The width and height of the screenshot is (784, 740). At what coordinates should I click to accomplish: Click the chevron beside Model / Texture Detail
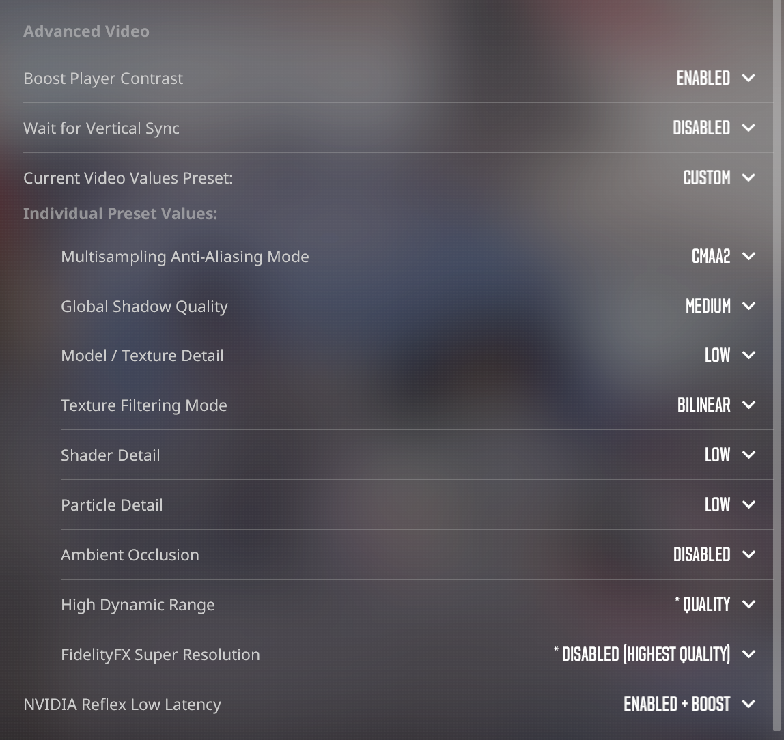pyautogui.click(x=748, y=356)
